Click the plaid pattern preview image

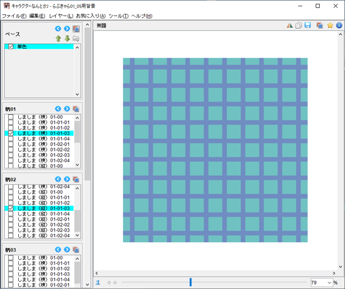215,150
